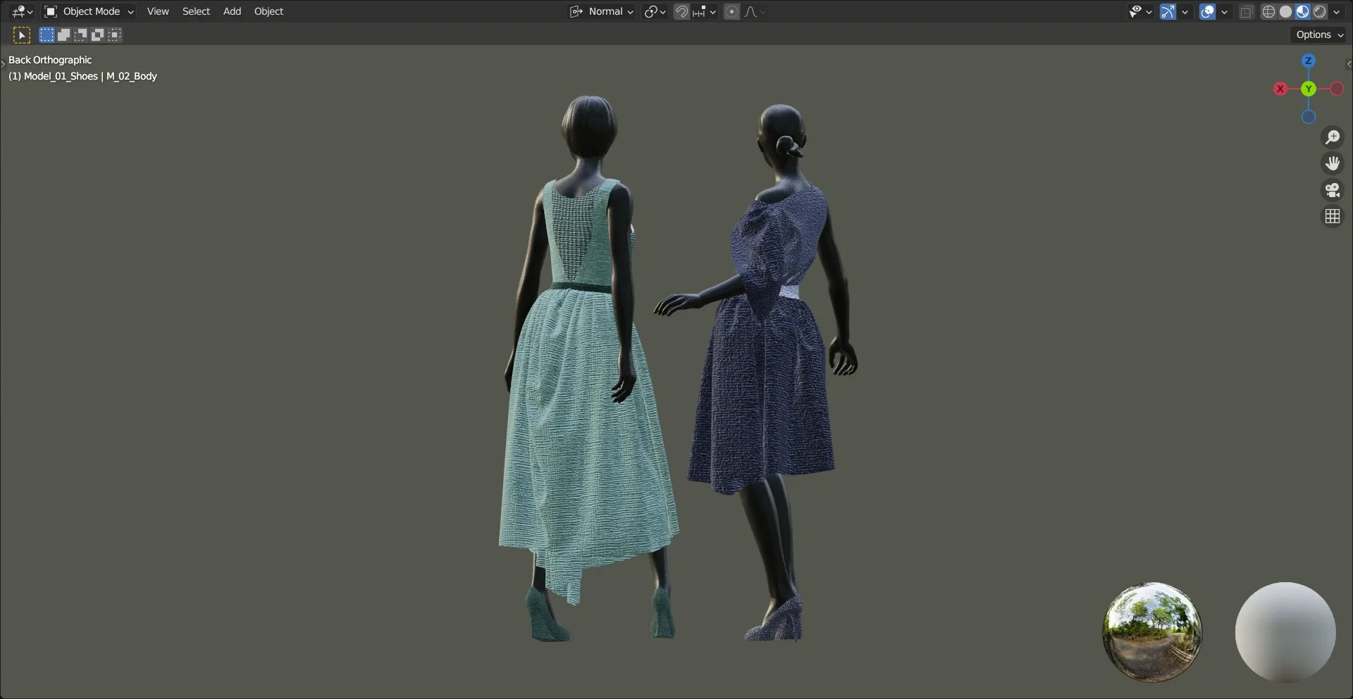Click the Z axis on navigation gizmo
The height and width of the screenshot is (699, 1353).
(1308, 61)
